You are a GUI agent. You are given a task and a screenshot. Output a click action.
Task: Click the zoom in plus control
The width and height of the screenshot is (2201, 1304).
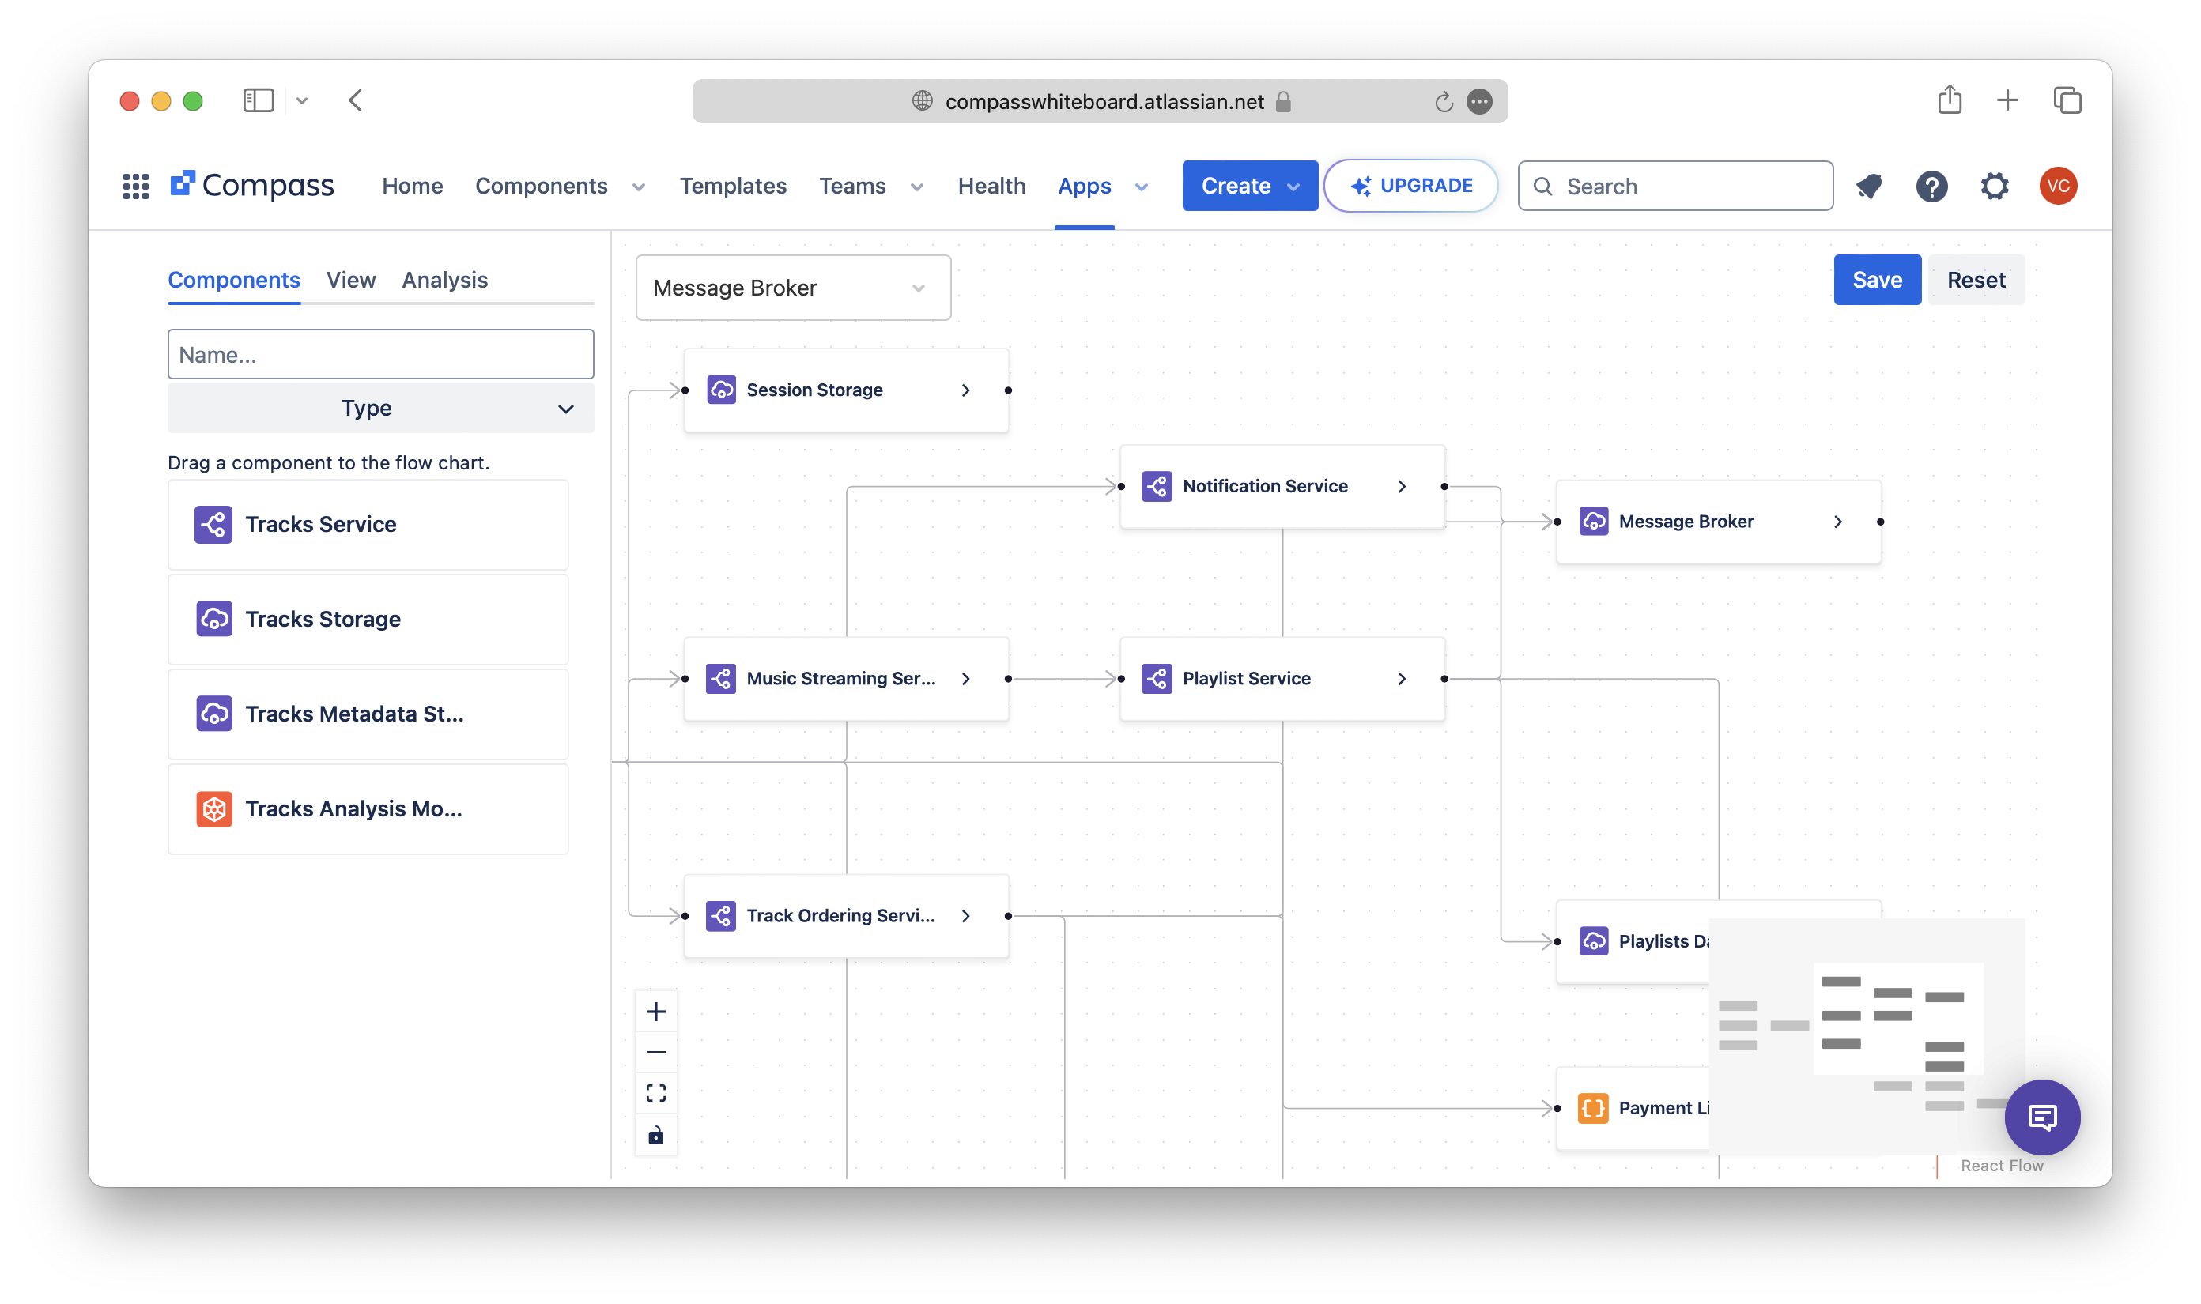[x=655, y=1012]
